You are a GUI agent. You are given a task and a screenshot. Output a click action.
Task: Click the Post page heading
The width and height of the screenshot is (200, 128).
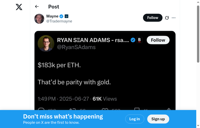(x=54, y=7)
